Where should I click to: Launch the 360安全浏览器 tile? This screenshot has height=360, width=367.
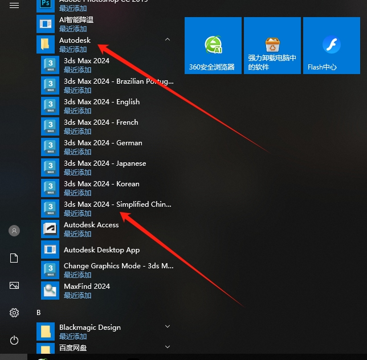[213, 46]
